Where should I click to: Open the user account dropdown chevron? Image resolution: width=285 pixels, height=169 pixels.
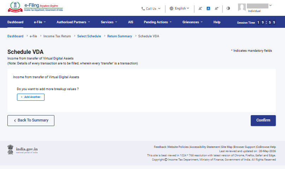coord(271,5)
